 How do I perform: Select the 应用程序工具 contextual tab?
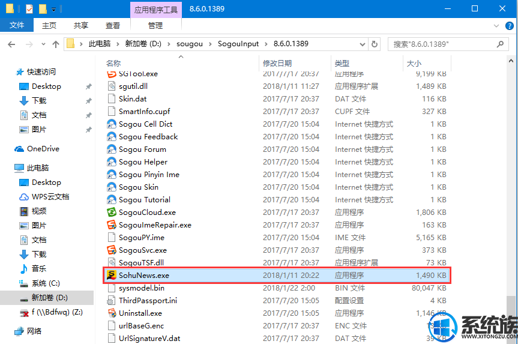click(156, 10)
